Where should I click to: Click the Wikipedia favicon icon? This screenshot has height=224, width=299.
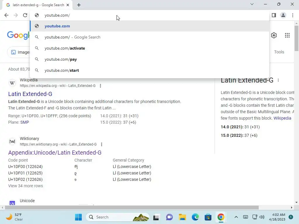click(12, 83)
